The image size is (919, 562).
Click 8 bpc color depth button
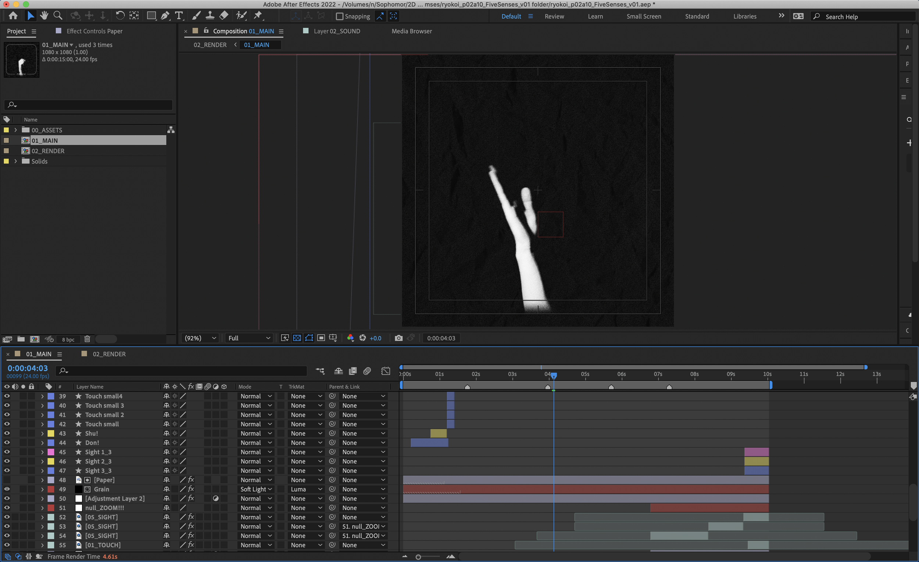coord(68,339)
